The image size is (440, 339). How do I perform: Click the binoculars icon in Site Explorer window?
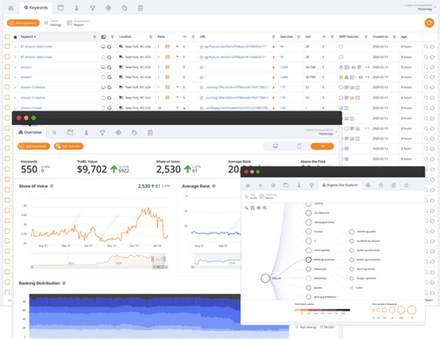(248, 186)
